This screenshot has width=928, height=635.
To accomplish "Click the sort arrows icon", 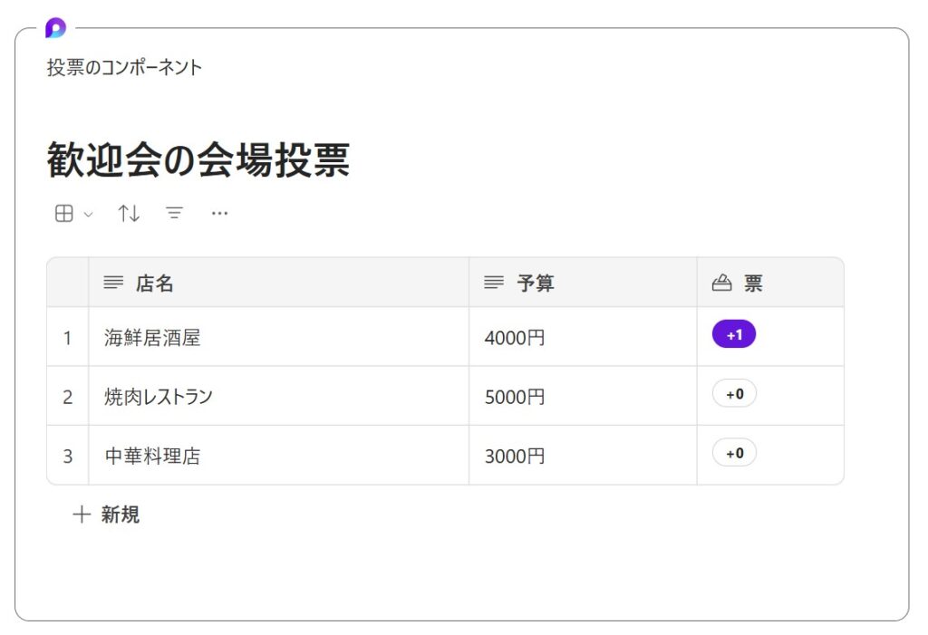I will tap(129, 214).
